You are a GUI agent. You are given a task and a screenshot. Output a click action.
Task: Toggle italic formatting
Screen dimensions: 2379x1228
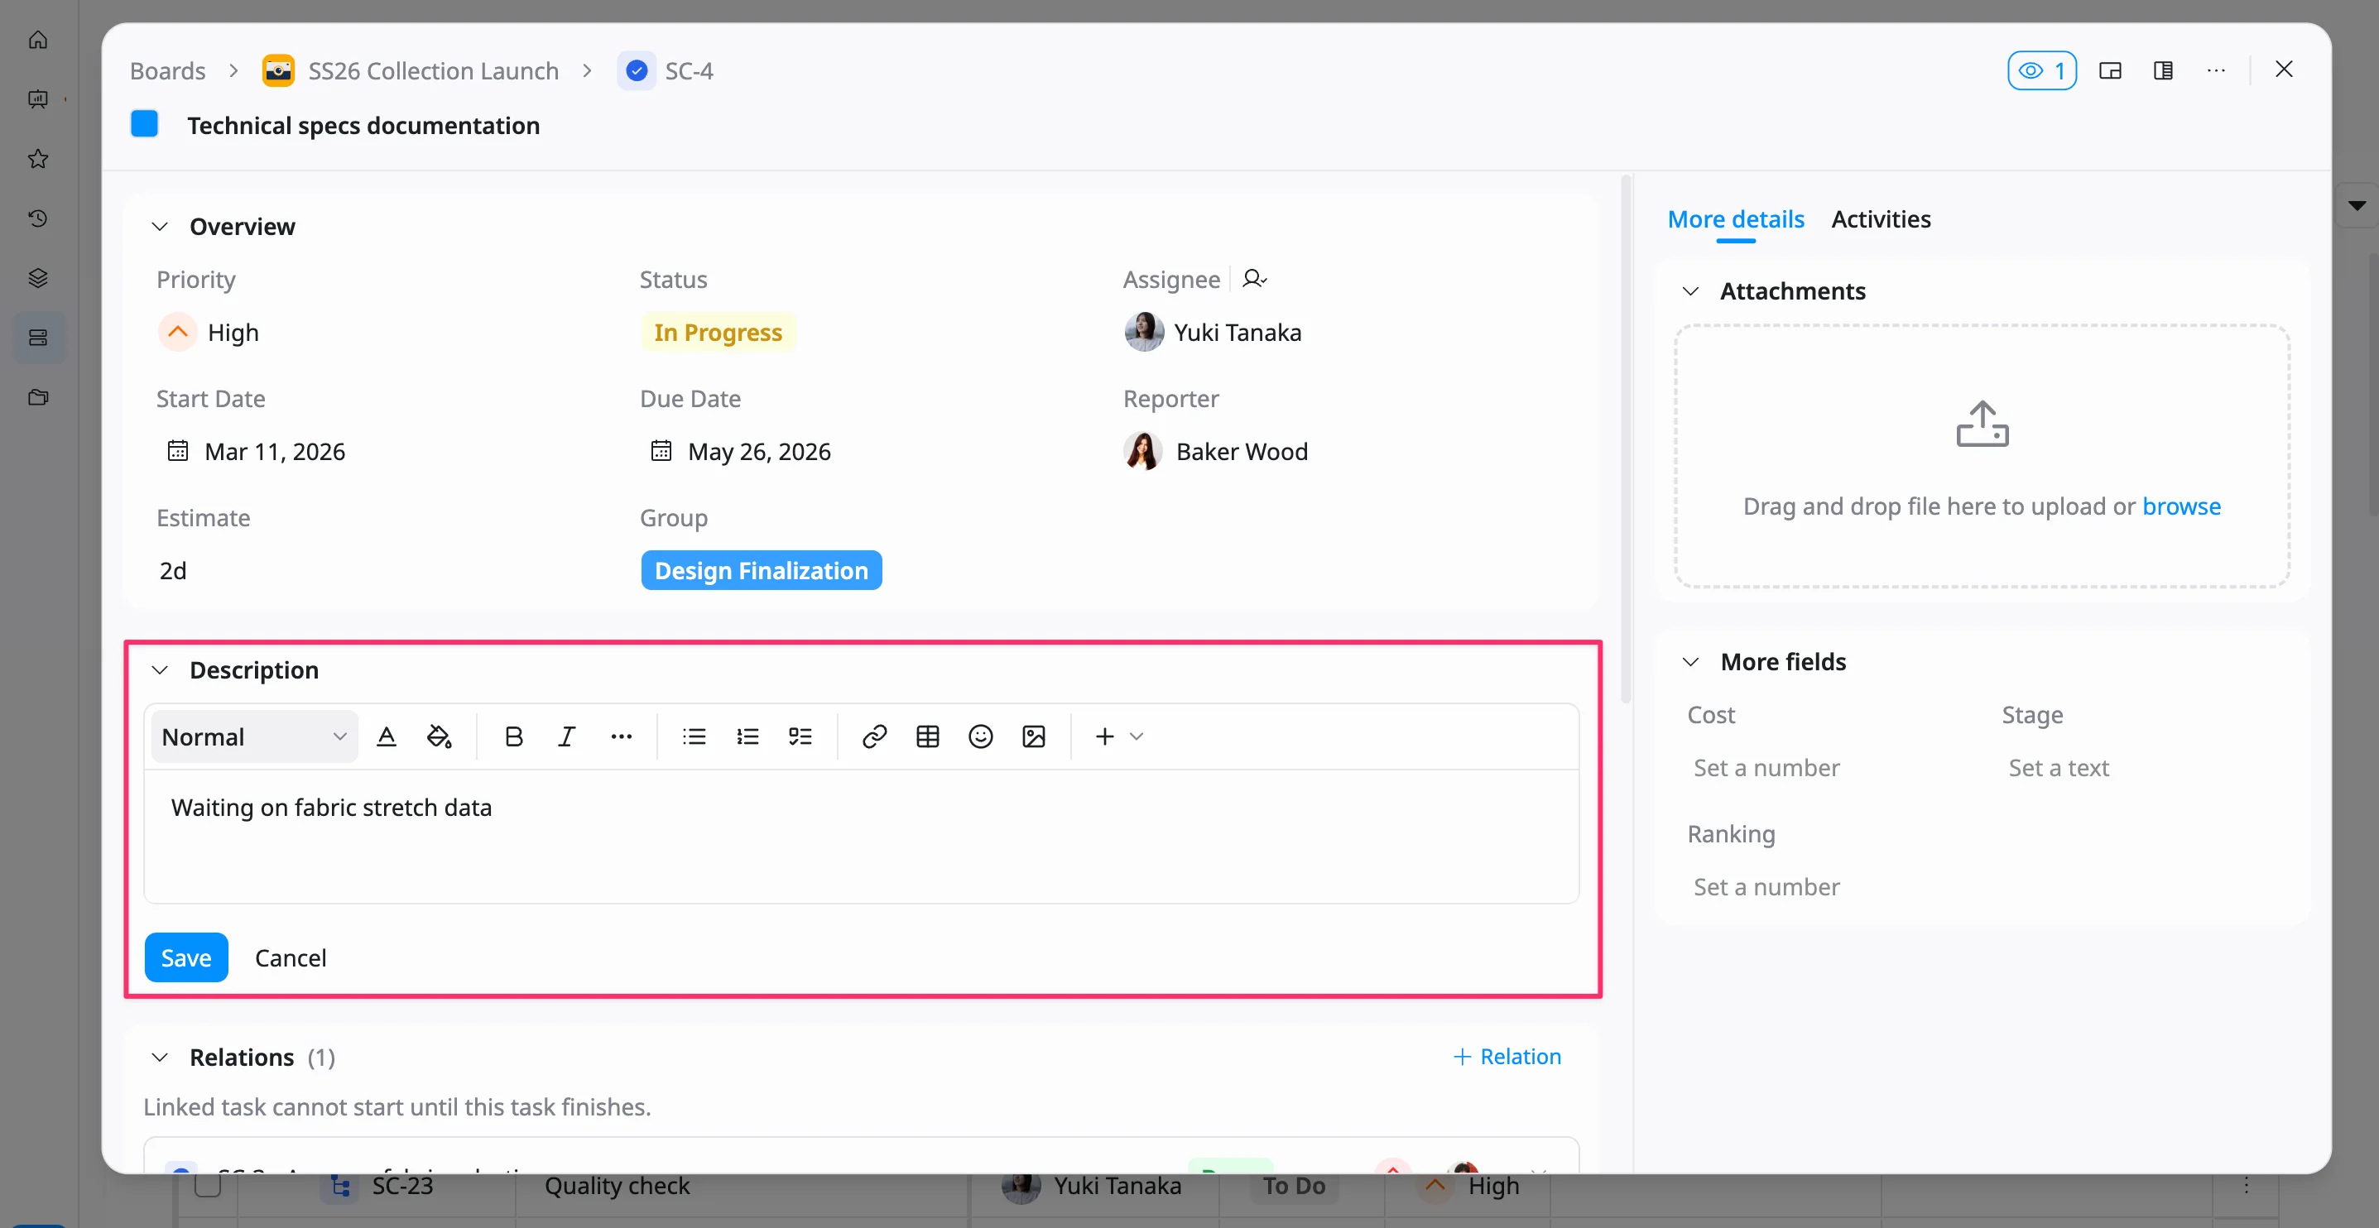click(x=566, y=736)
